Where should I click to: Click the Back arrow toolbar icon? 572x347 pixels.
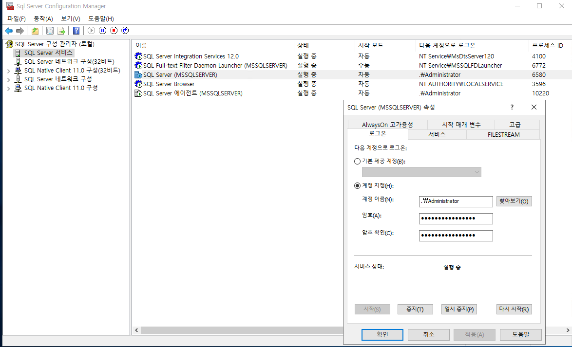9,31
